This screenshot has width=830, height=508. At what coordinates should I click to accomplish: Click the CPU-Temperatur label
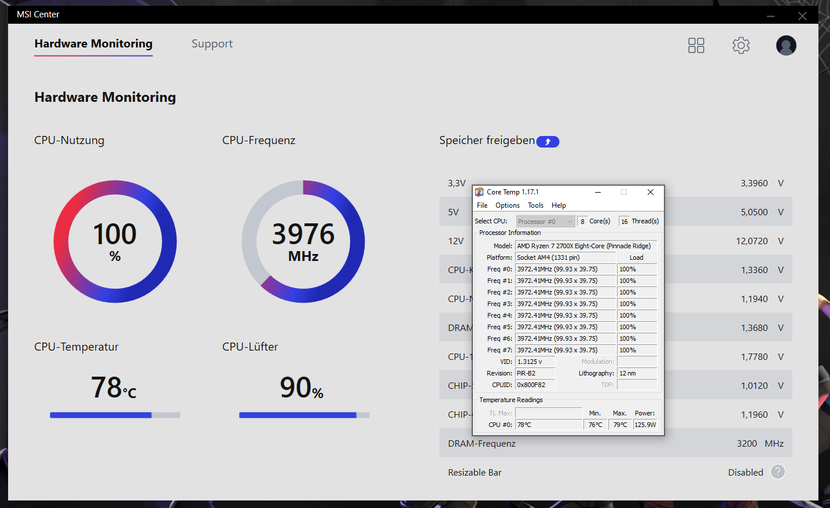(76, 347)
